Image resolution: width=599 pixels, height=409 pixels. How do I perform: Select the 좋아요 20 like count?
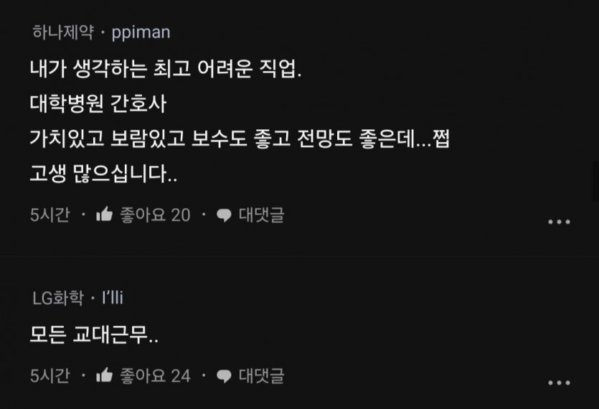(155, 215)
